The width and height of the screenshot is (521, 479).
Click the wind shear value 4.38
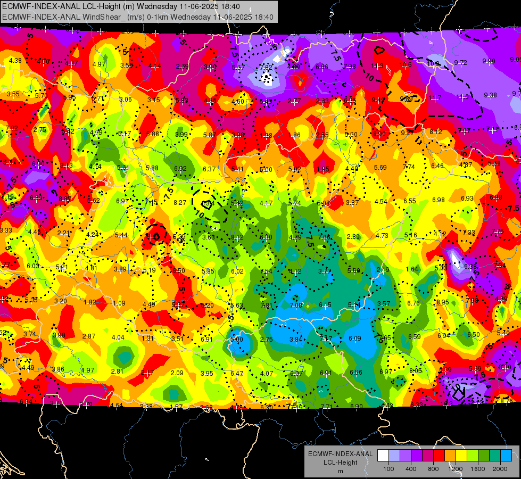coord(15,61)
